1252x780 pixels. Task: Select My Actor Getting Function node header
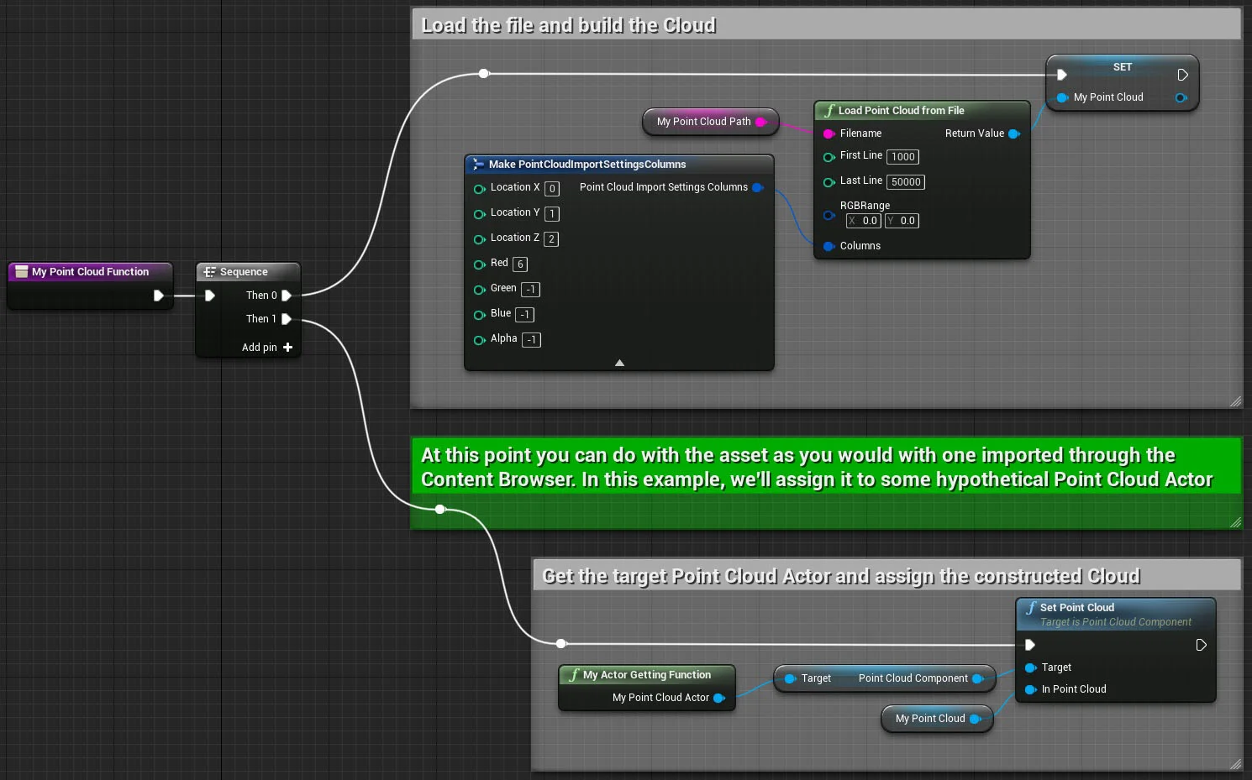pyautogui.click(x=647, y=675)
